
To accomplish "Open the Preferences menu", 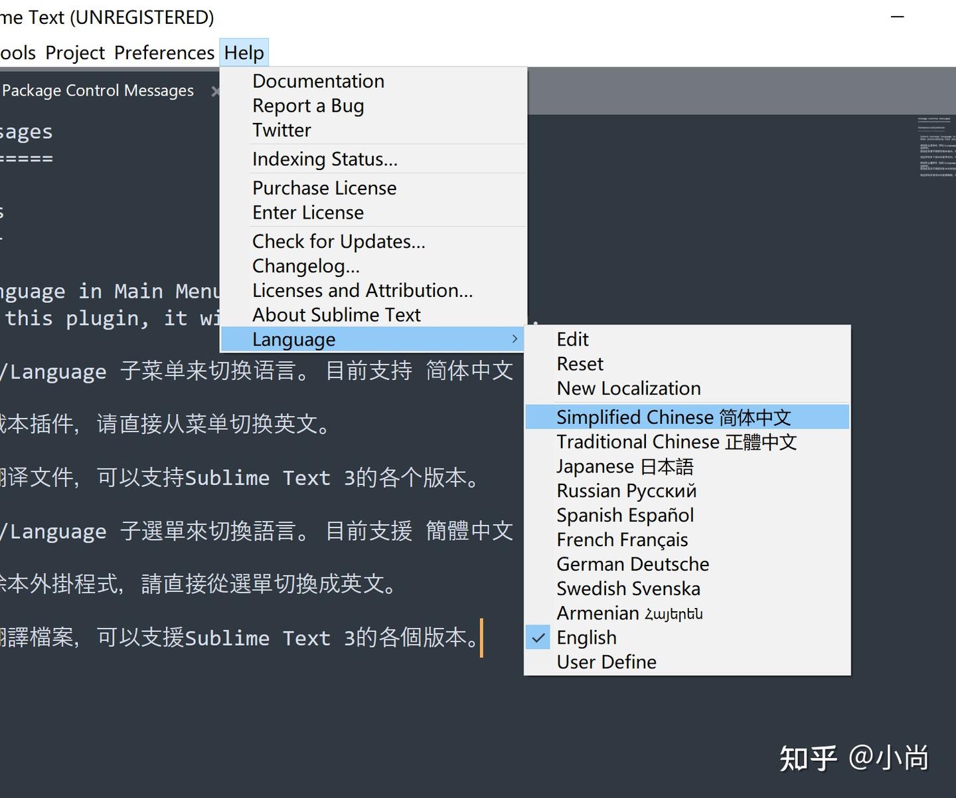I will (x=164, y=52).
